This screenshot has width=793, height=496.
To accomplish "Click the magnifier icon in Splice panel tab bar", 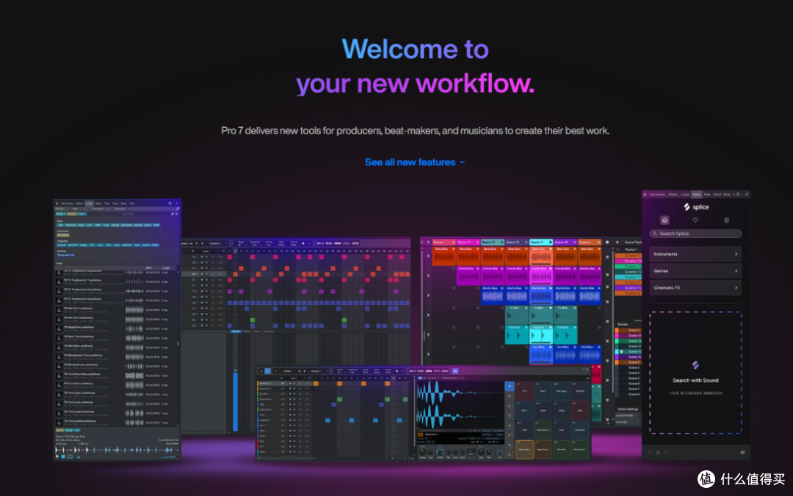I will tap(739, 194).
